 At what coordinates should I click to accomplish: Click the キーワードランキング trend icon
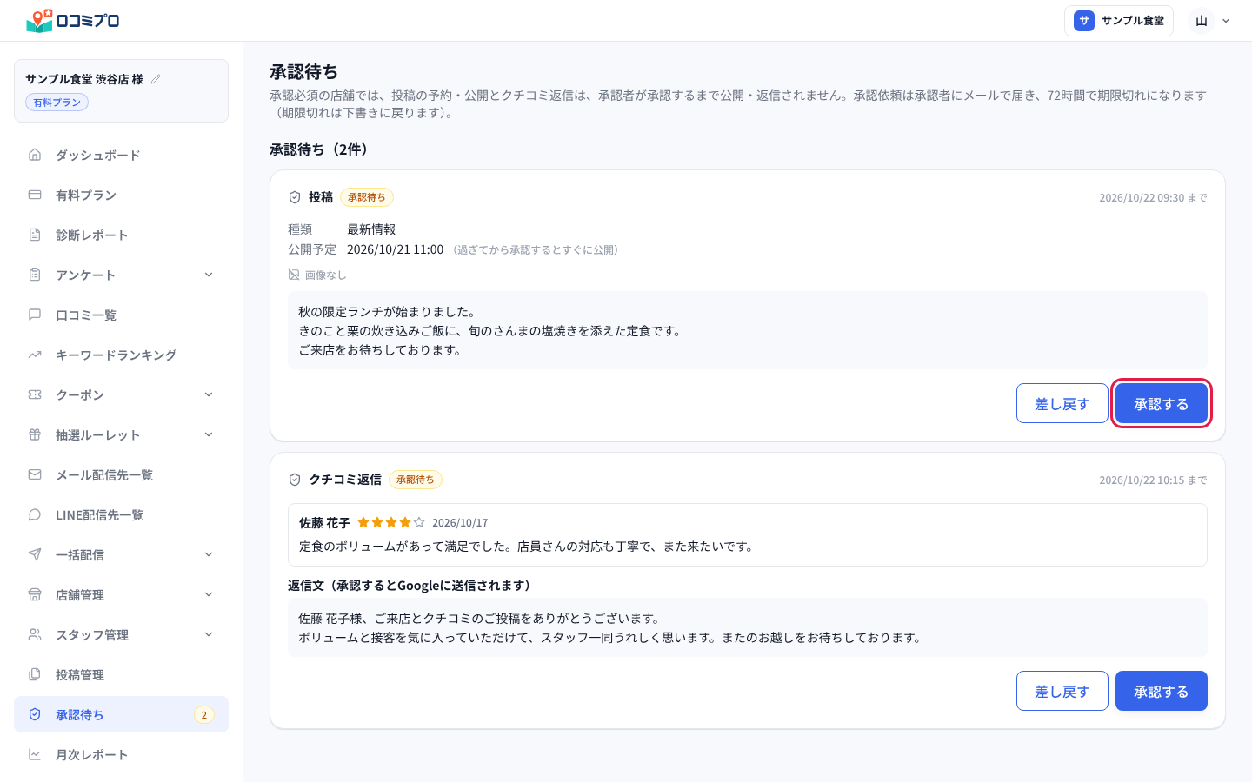(35, 355)
